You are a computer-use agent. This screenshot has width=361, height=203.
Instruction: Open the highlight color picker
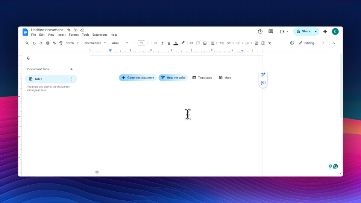coord(183,43)
